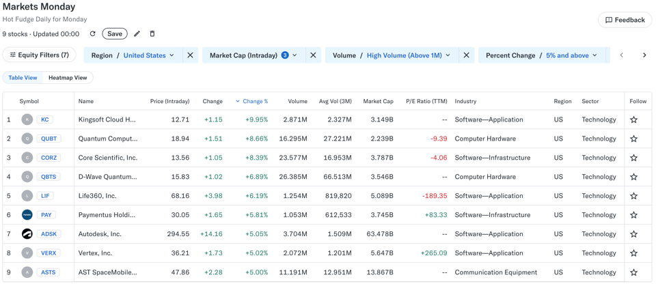Open the Percent Change 5% and above dropdown

pyautogui.click(x=571, y=55)
